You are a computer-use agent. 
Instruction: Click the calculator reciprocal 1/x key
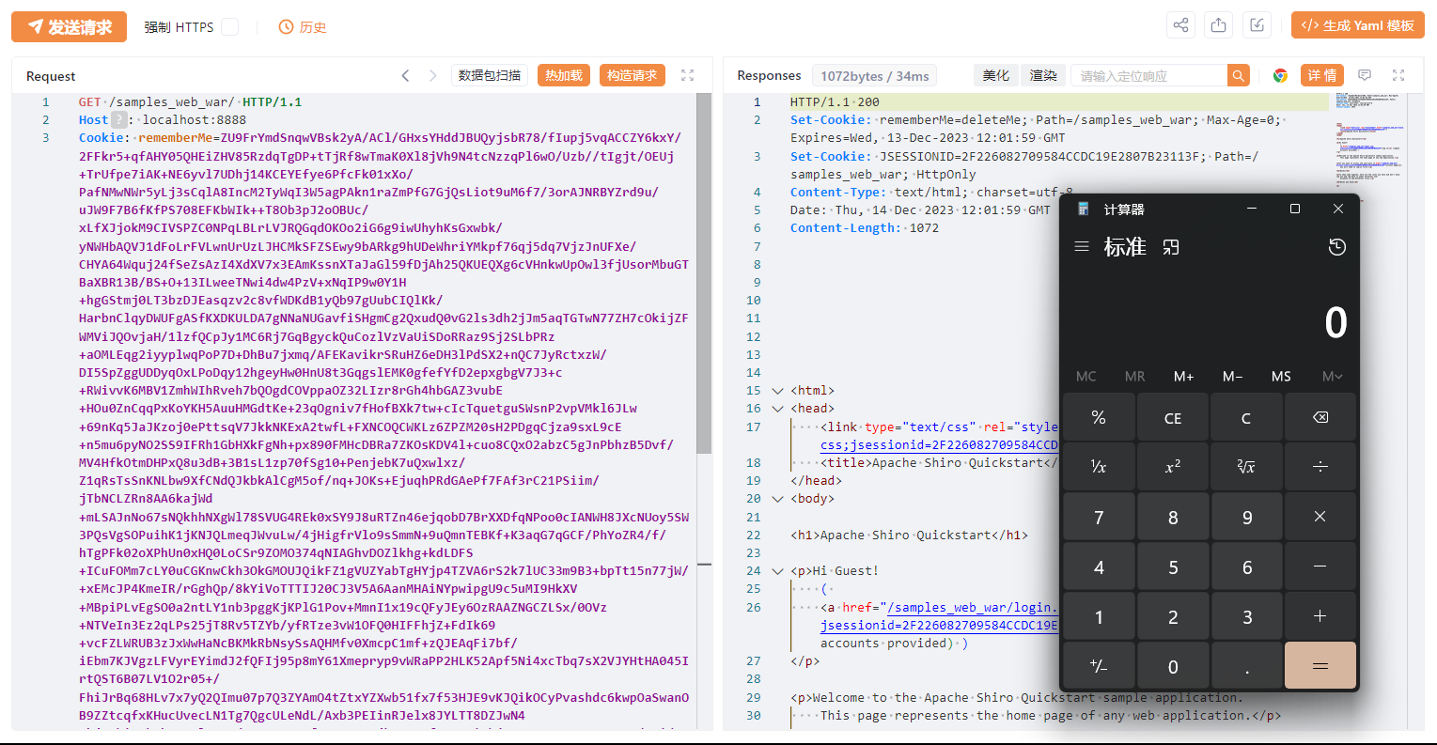pos(1099,467)
